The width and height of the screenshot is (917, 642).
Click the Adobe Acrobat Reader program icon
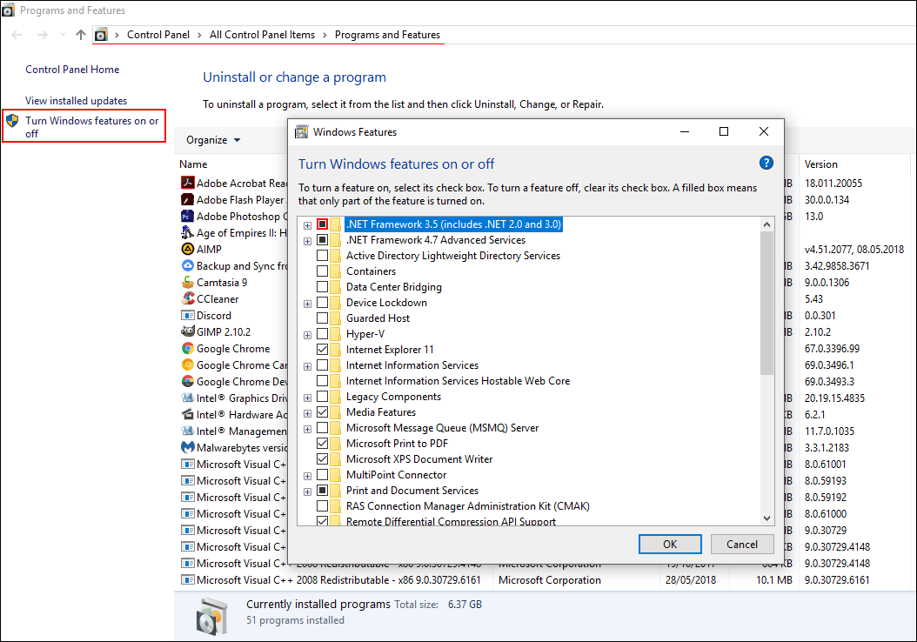click(187, 183)
